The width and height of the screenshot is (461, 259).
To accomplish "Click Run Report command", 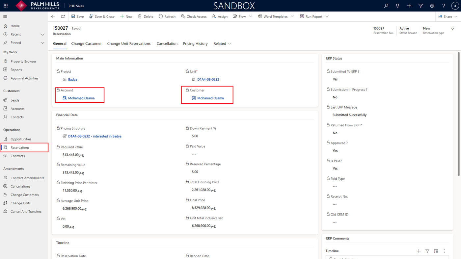I will coord(311,16).
